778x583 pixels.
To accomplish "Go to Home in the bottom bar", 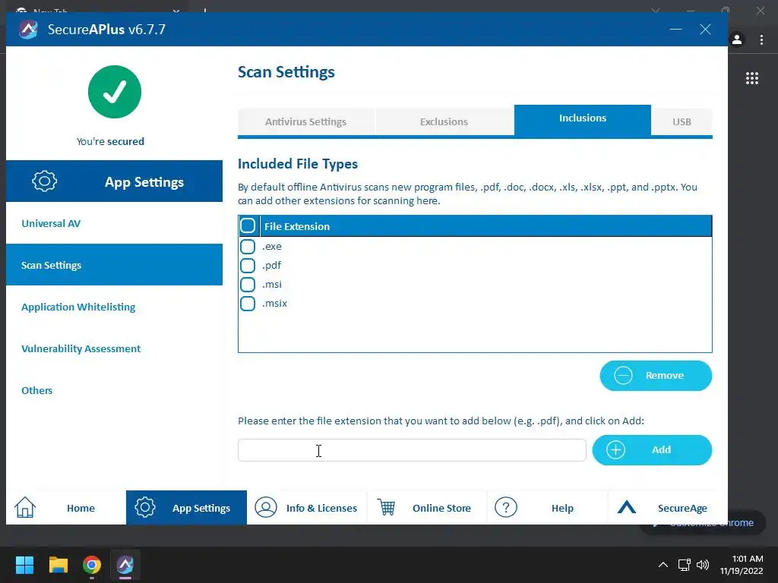I will click(66, 508).
